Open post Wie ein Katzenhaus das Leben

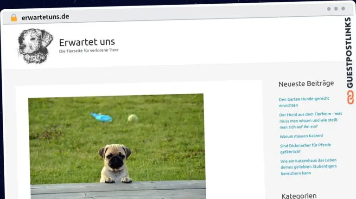(x=309, y=167)
